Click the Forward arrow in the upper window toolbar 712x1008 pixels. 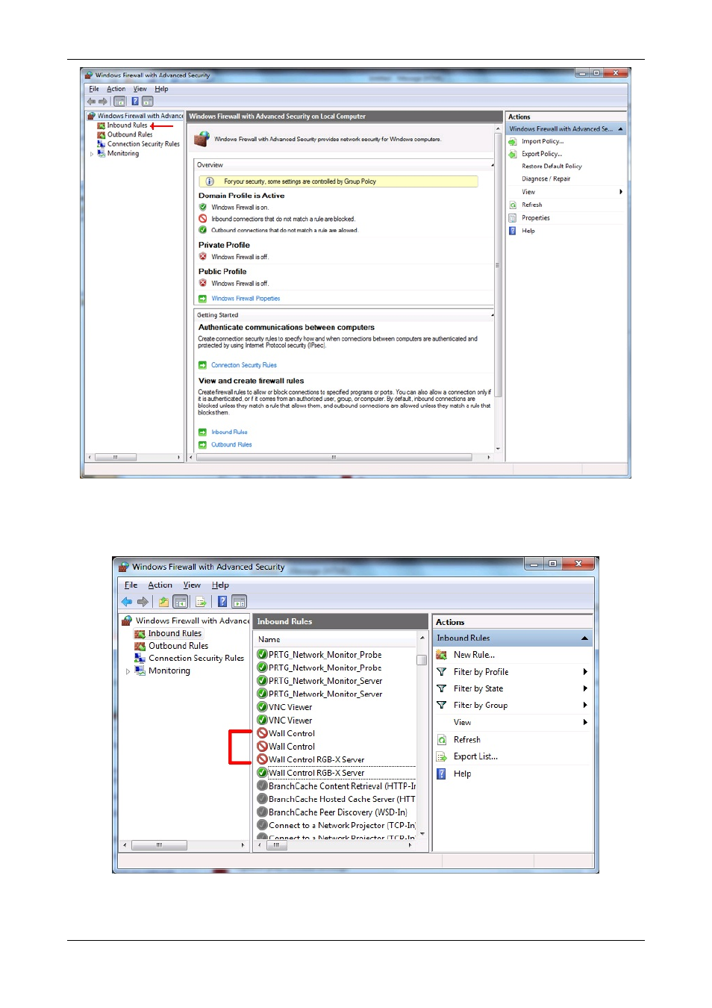coord(103,102)
